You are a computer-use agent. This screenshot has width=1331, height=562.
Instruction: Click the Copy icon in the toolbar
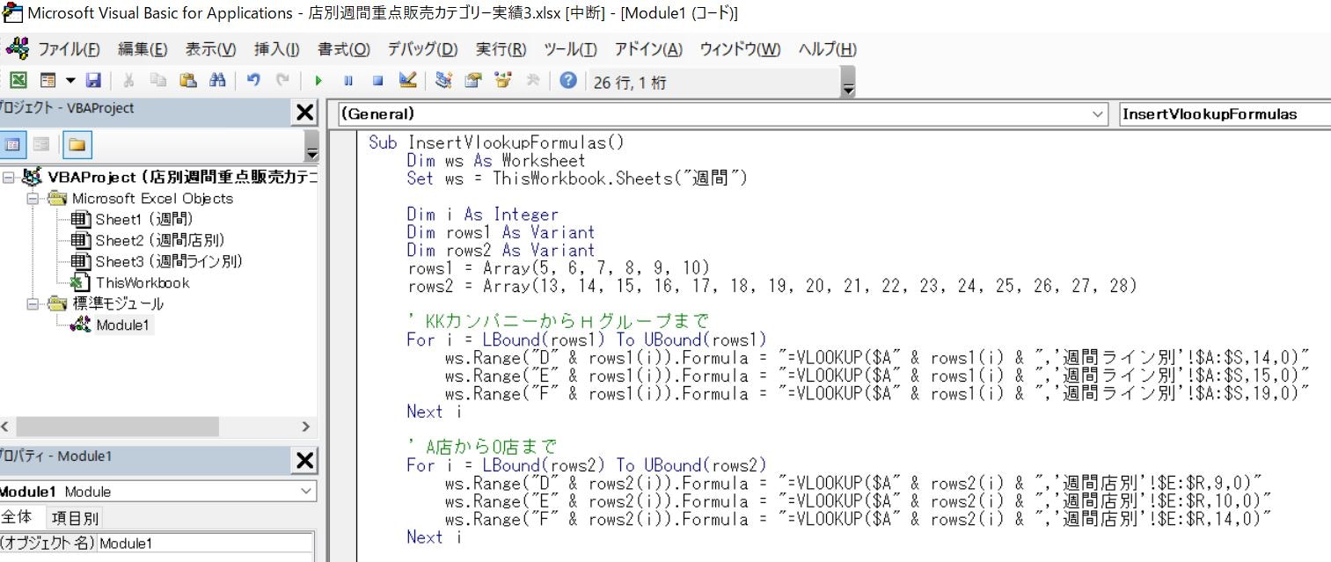158,81
